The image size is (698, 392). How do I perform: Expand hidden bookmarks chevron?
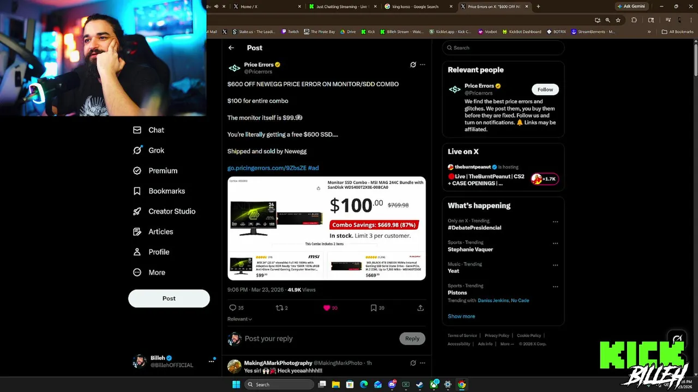649,32
